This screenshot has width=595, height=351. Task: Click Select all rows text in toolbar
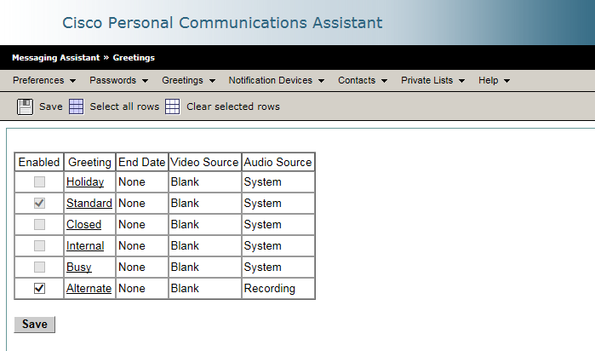pos(124,106)
